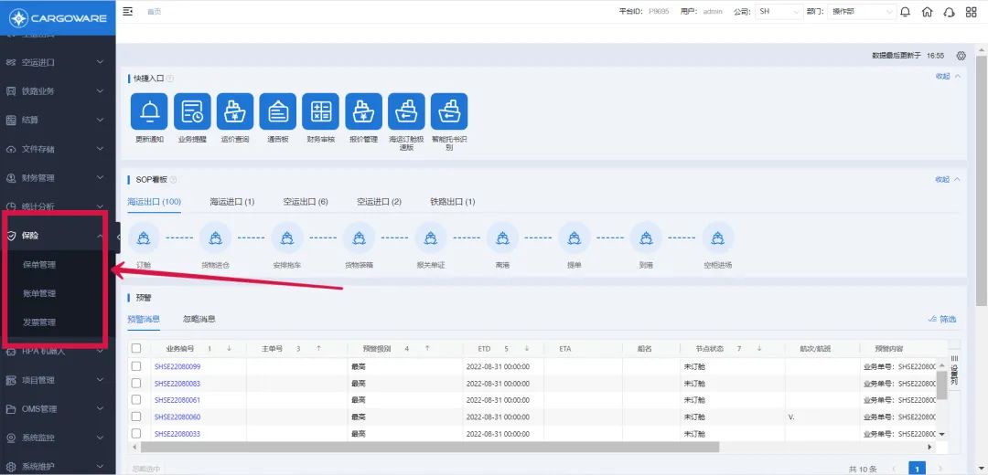Click the 运价查询 ship icon
Screen dimensions: 988x475
click(235, 111)
